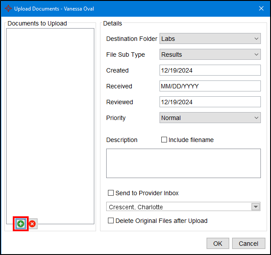Check Send to Provider Inbox
Image resolution: width=271 pixels, height=255 pixels.
(111, 193)
